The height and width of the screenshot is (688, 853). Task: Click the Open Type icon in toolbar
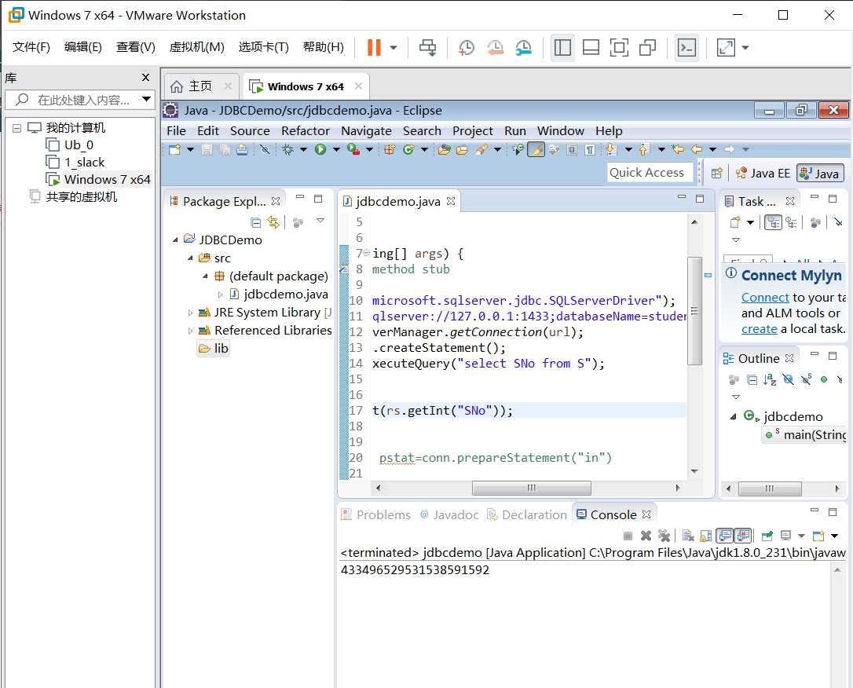pos(445,149)
